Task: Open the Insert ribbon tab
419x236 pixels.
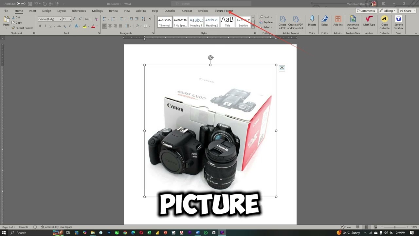Action: (x=32, y=11)
